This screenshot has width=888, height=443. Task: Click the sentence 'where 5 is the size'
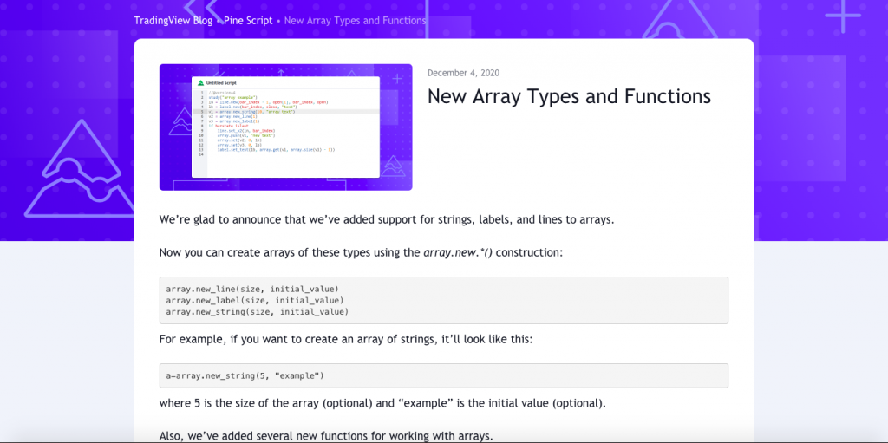point(382,404)
